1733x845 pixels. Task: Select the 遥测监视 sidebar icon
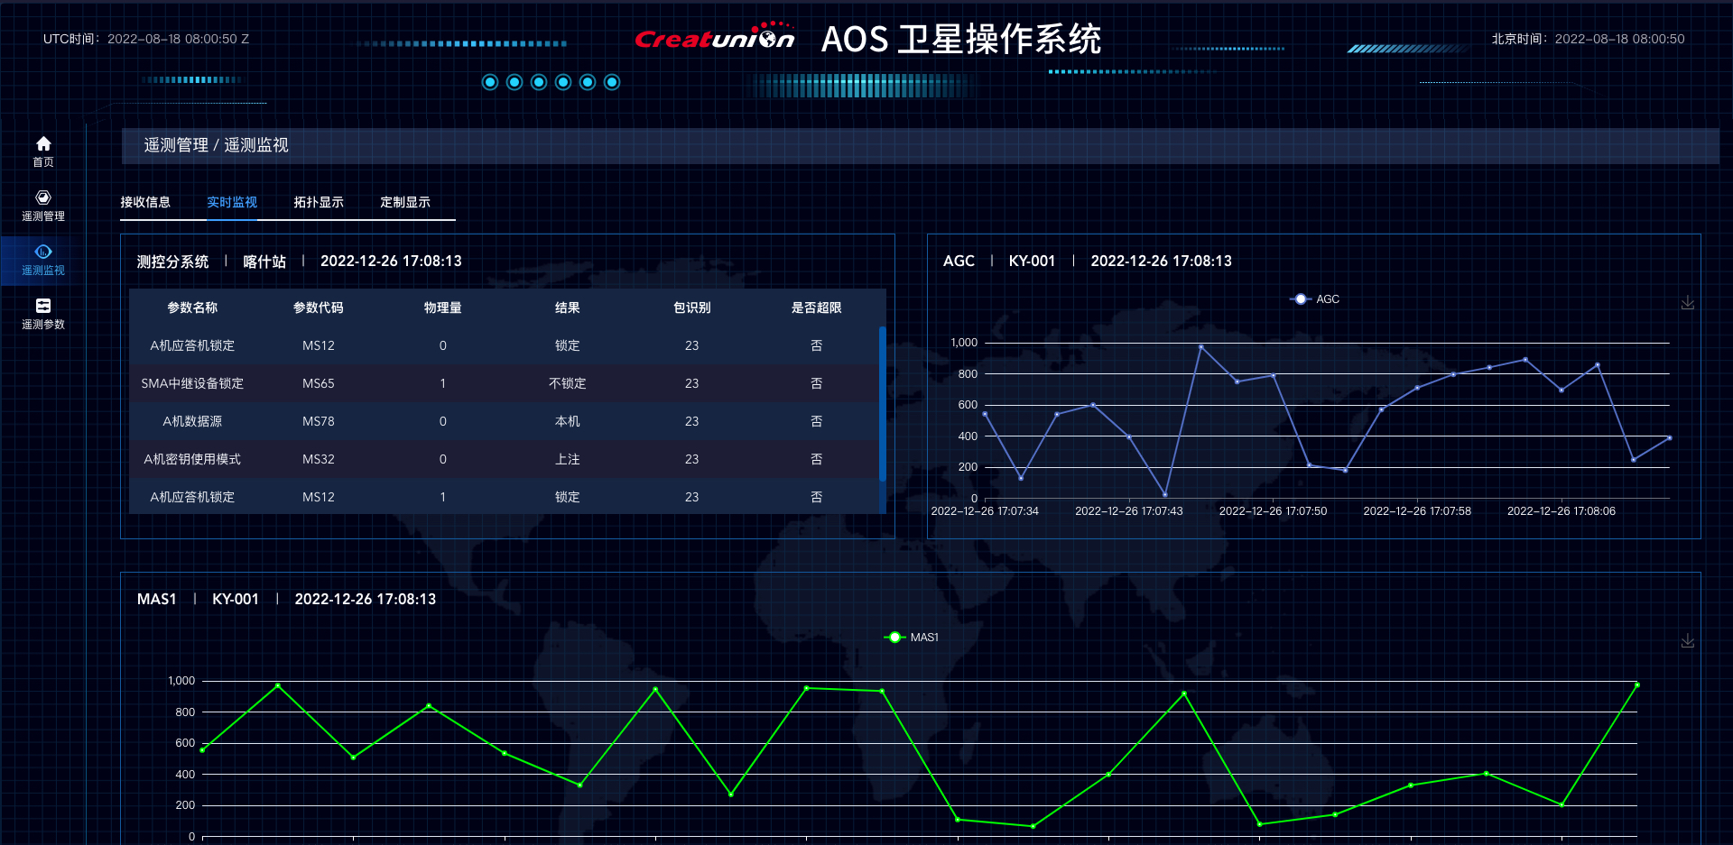coord(43,258)
